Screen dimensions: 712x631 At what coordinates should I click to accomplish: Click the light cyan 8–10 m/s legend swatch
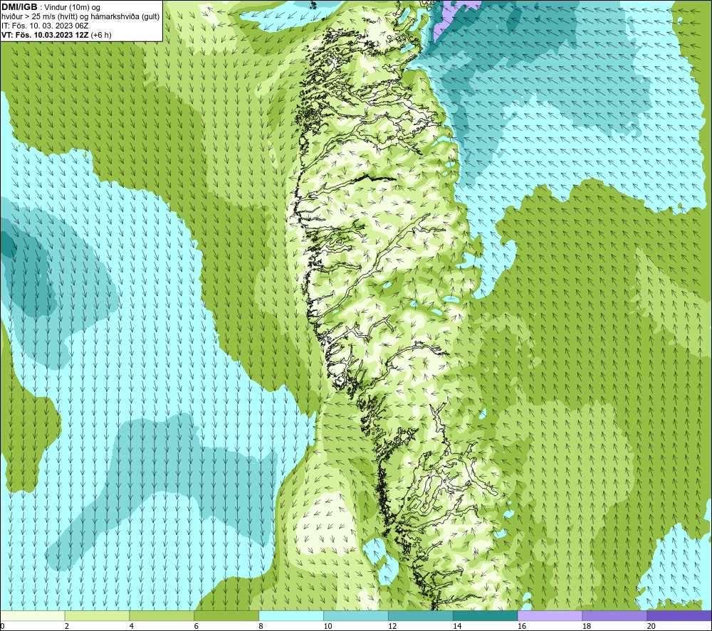coord(291,615)
